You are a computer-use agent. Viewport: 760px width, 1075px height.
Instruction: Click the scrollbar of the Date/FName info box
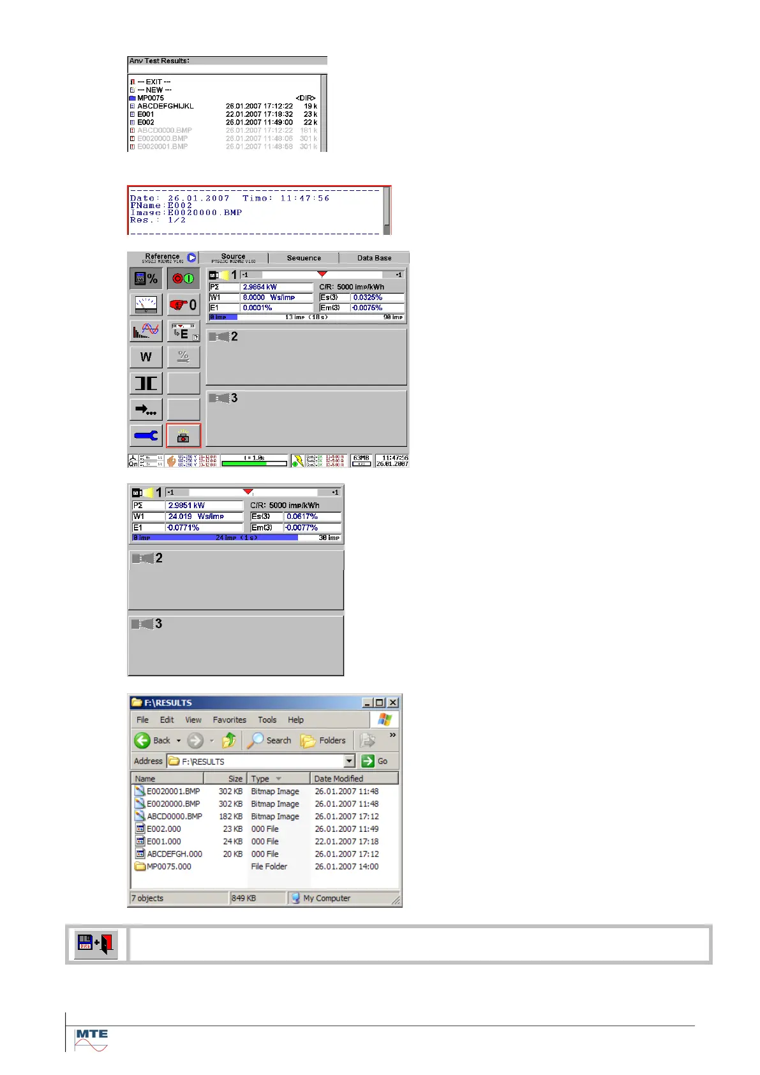pos(387,211)
